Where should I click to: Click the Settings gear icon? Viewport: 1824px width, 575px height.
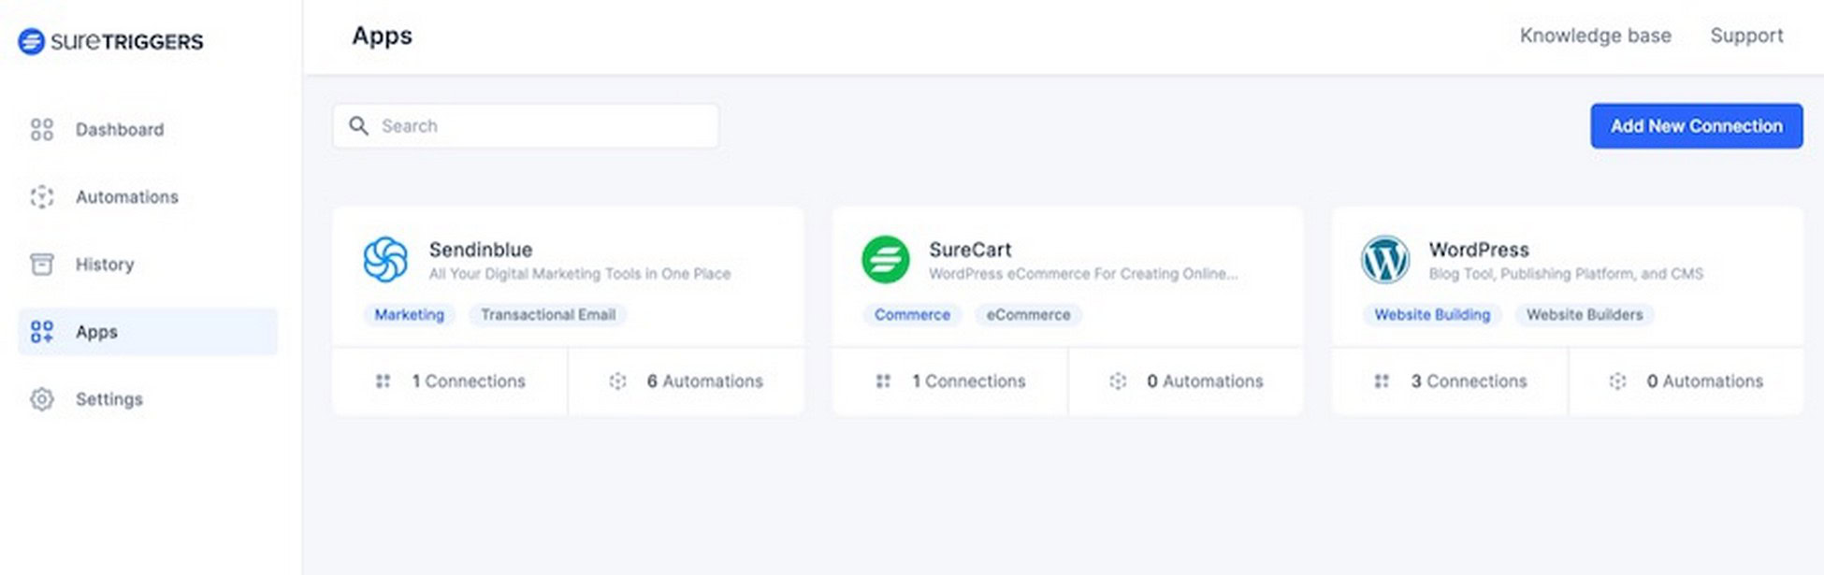pos(42,398)
